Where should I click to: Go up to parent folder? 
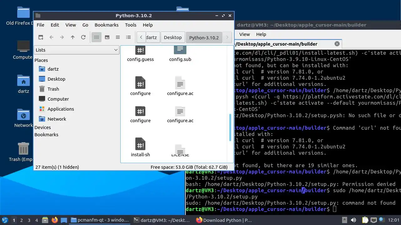pyautogui.click(x=73, y=37)
